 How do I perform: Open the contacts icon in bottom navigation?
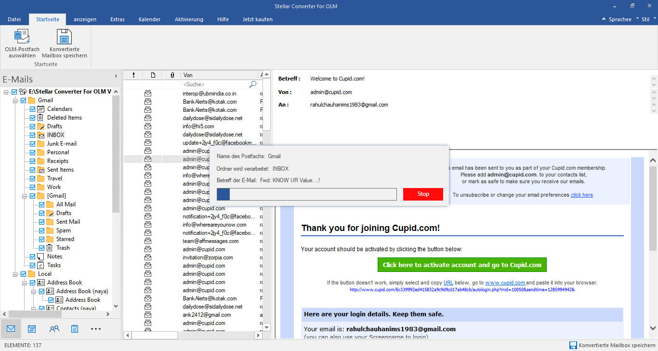point(54,329)
